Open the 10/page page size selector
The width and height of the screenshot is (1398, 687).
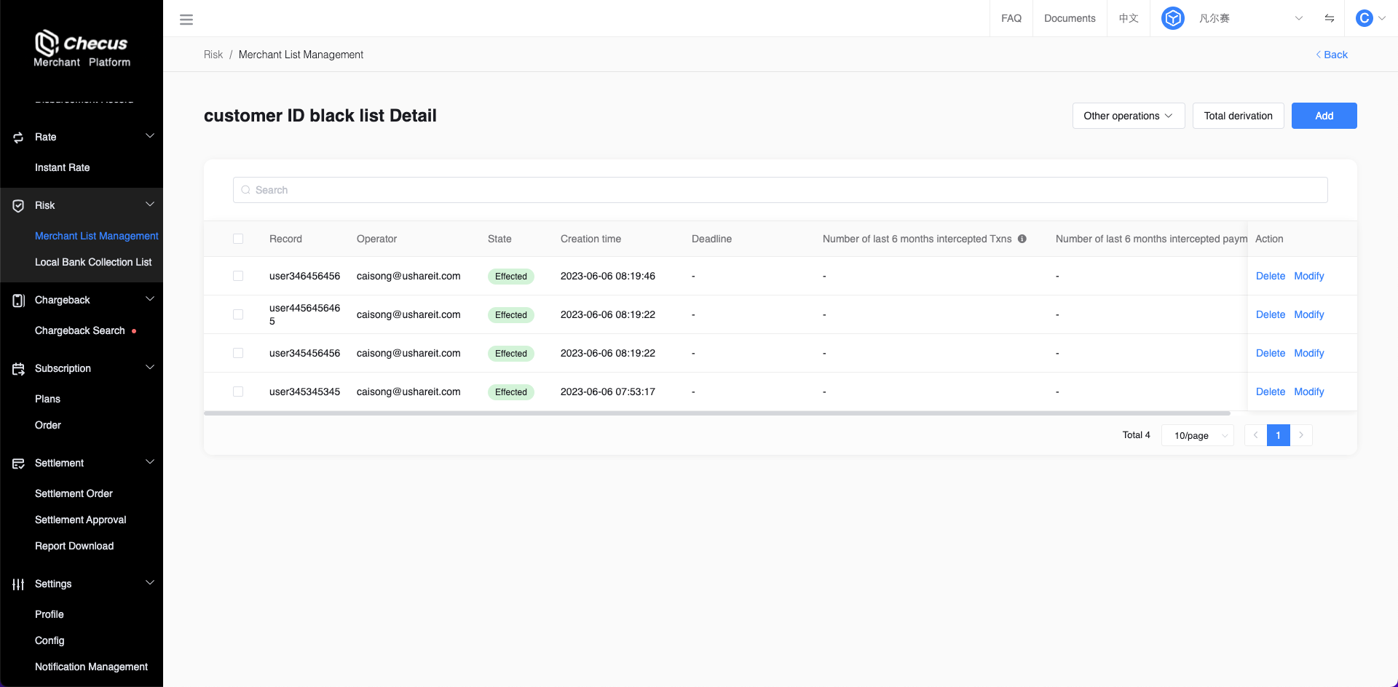click(1197, 435)
